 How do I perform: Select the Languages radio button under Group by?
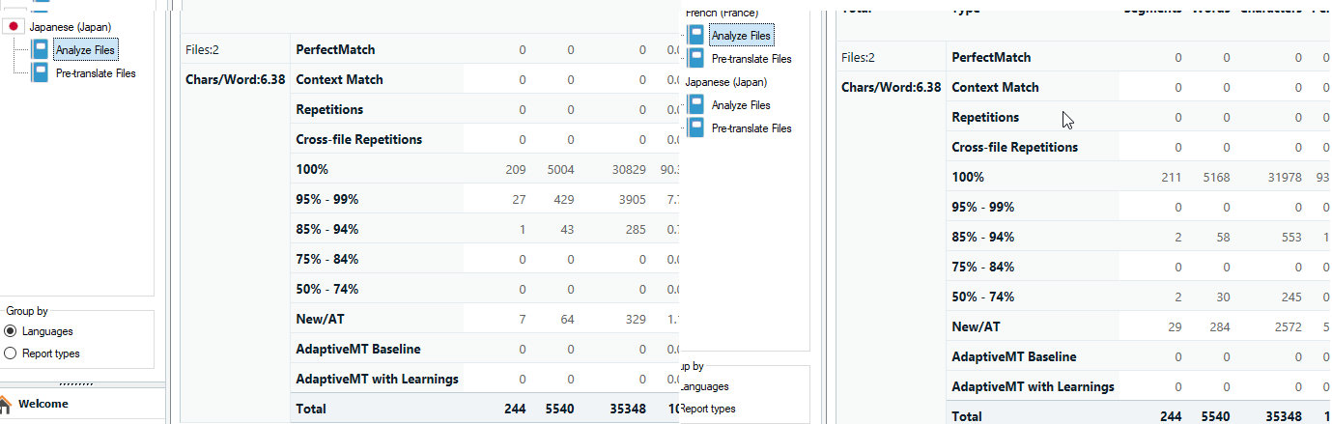point(11,331)
